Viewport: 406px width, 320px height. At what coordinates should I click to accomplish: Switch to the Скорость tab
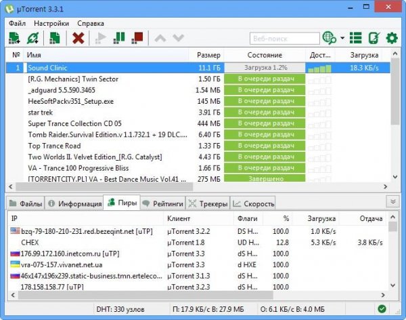(253, 204)
